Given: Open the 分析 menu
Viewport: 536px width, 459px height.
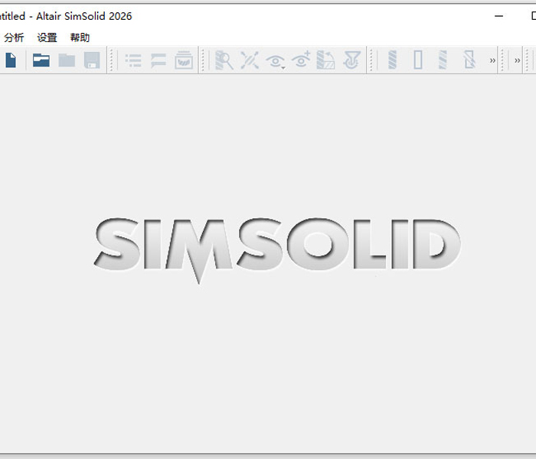Looking at the screenshot, I should point(14,37).
